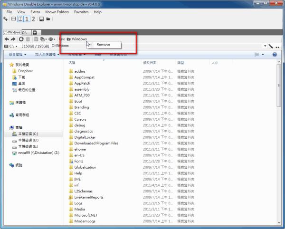Viewport: 285px width, 229px height.
Task: Click the computer icon in sidebar
Action: click(11, 128)
